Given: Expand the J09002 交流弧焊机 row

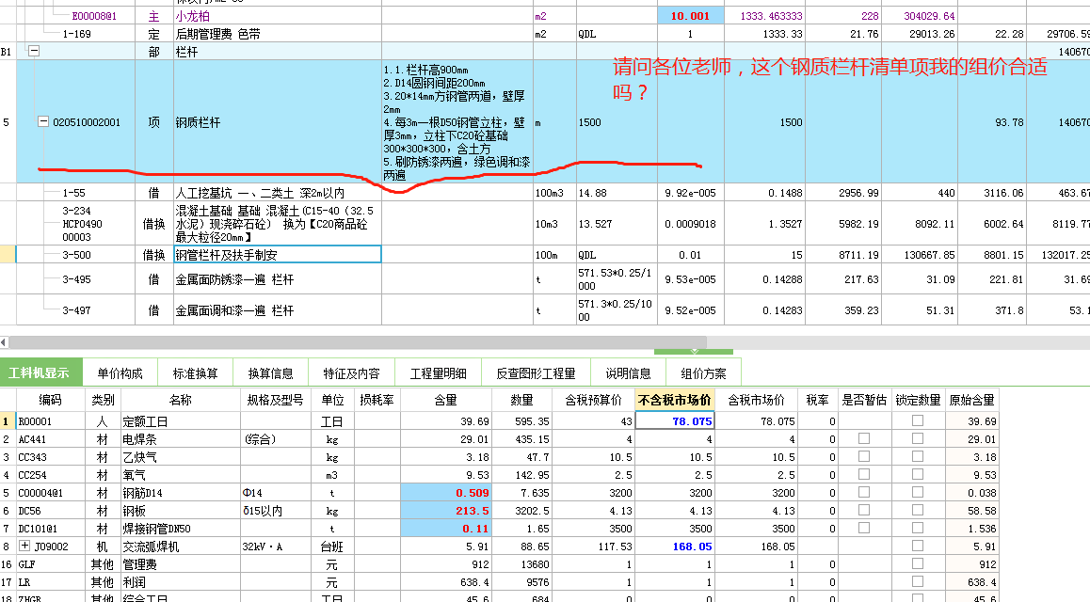Looking at the screenshot, I should pos(24,546).
